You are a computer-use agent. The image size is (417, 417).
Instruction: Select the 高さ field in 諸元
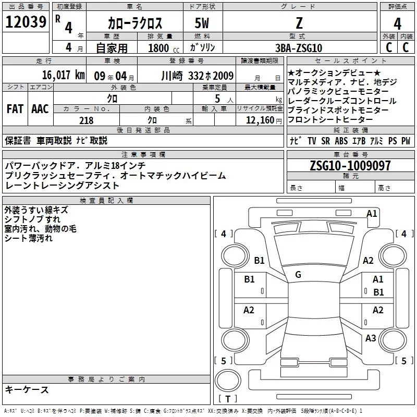[395, 187]
